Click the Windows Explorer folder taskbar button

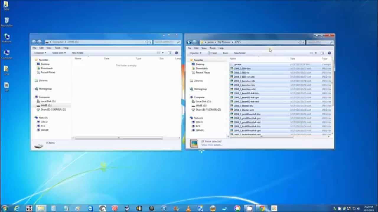[x=41, y=208]
